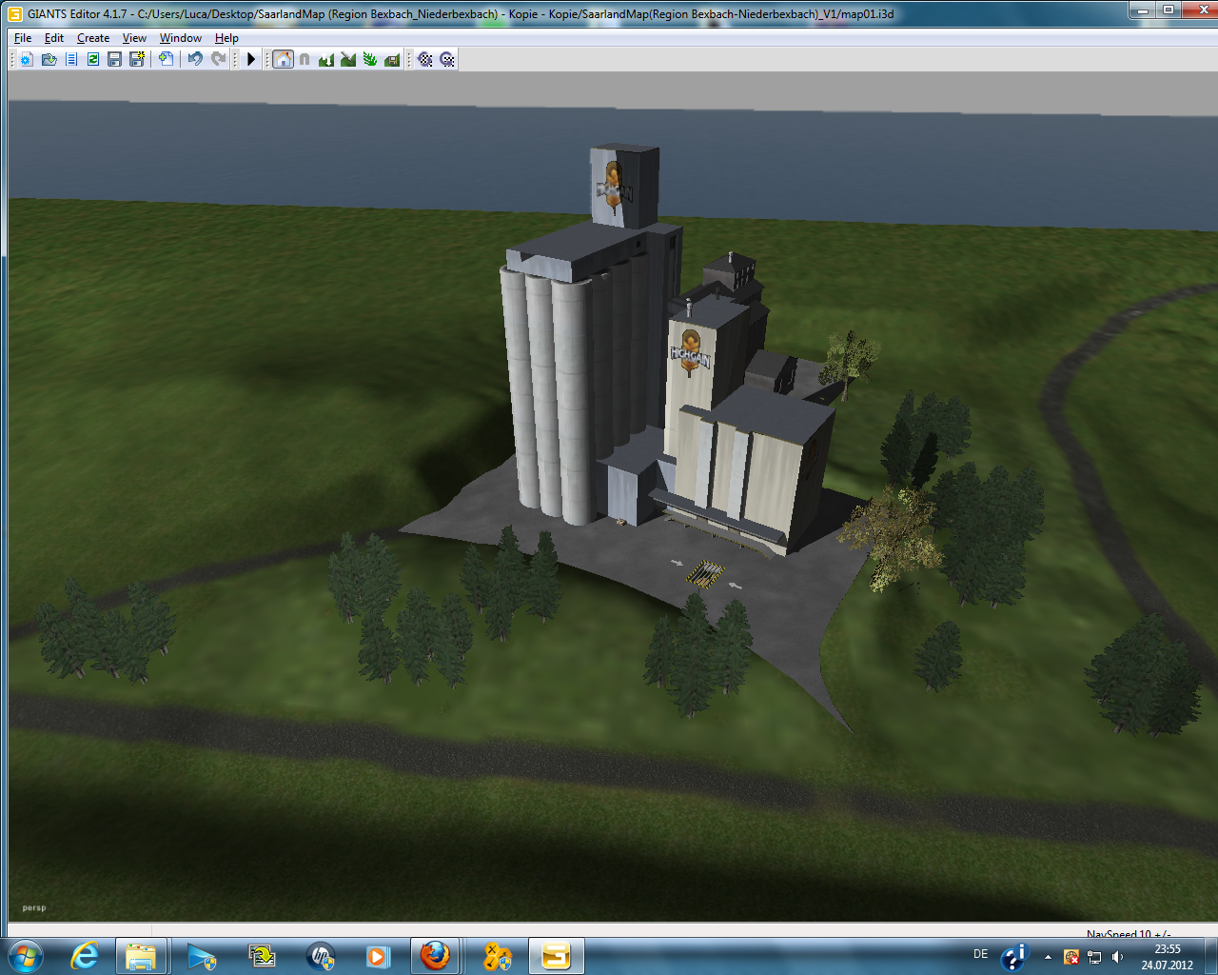Click the Save floppy disk icon
The height and width of the screenshot is (975, 1218).
(x=114, y=59)
